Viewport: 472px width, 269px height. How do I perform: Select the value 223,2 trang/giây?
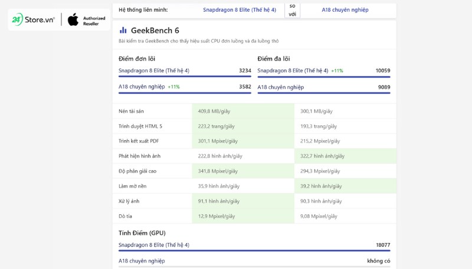coord(216,127)
